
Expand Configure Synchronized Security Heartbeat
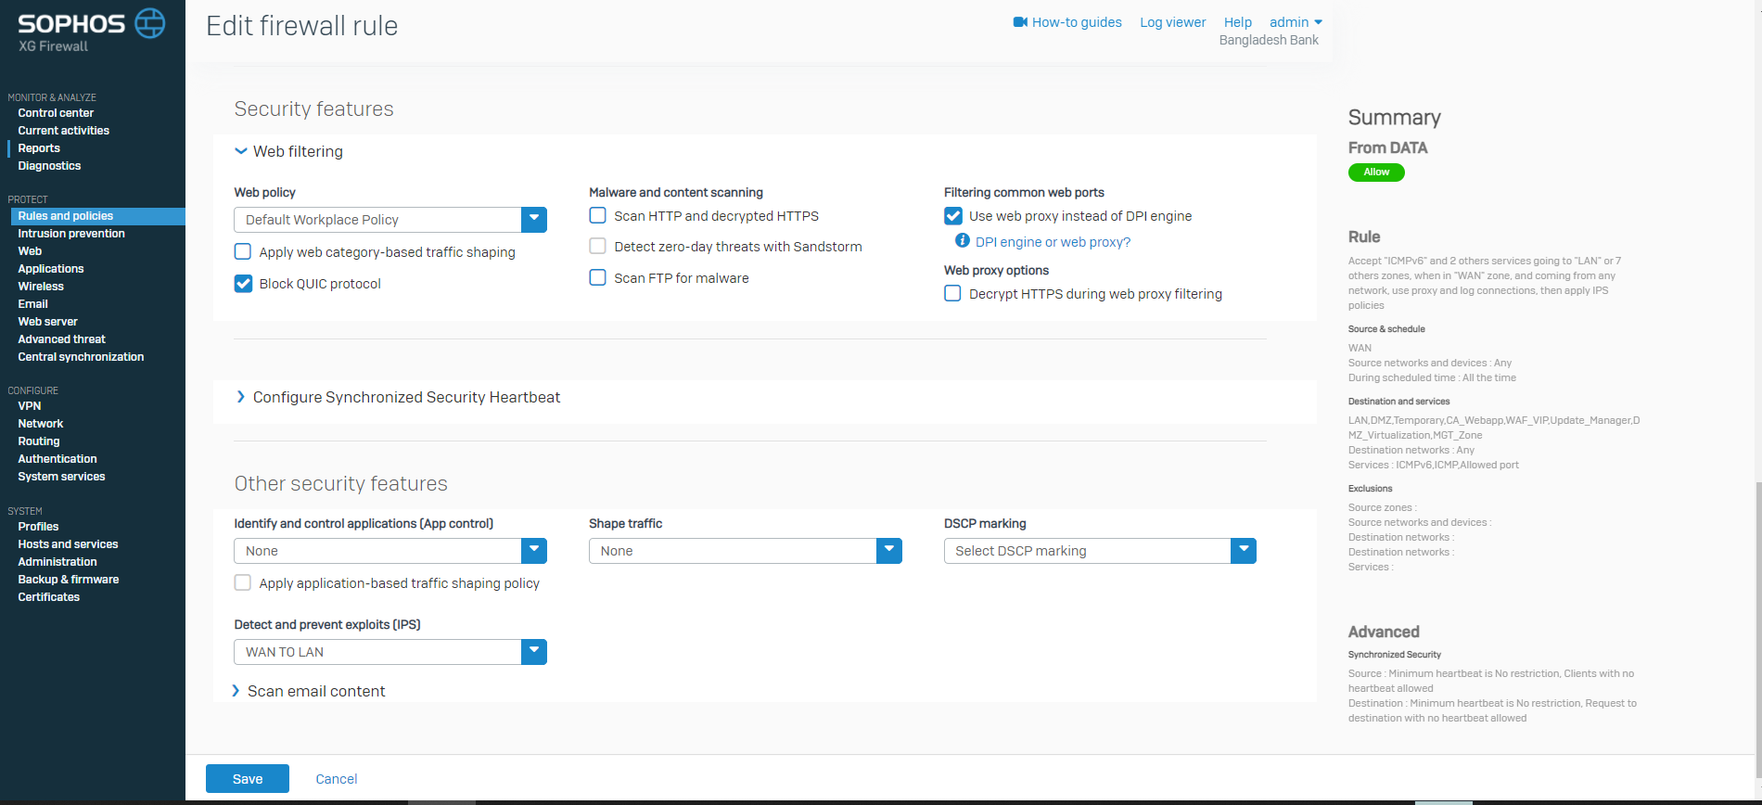click(x=241, y=397)
